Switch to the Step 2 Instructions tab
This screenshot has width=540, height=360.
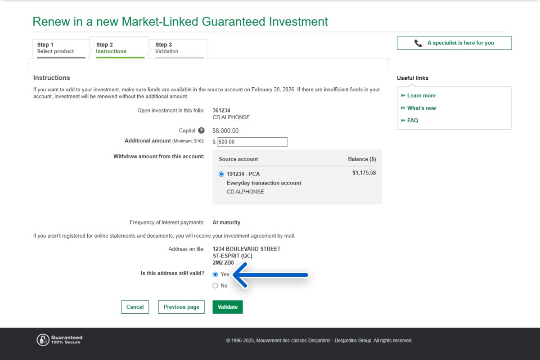(119, 48)
